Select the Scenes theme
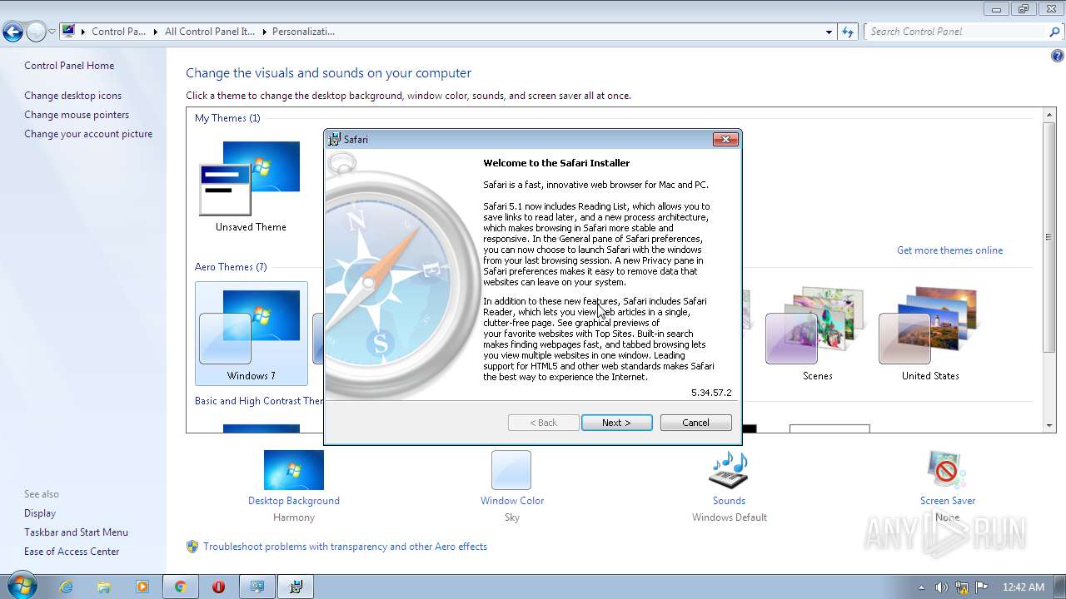1066x599 pixels. (x=817, y=334)
